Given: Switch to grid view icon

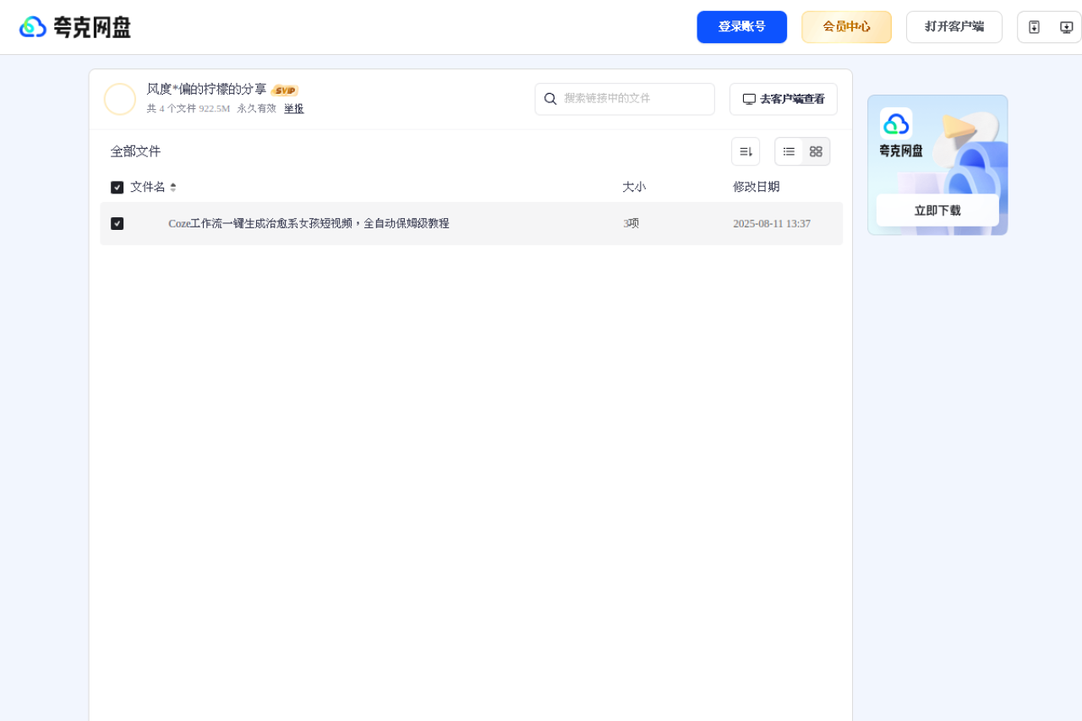Looking at the screenshot, I should point(816,151).
